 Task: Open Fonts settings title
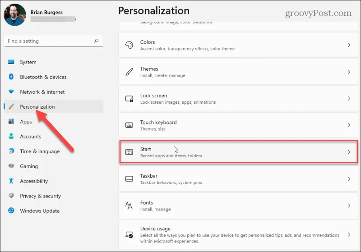pyautogui.click(x=146, y=202)
